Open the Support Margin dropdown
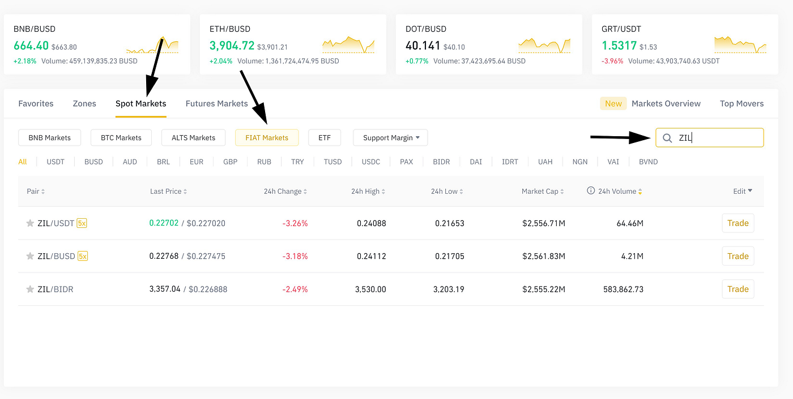The height and width of the screenshot is (399, 793). (x=390, y=138)
